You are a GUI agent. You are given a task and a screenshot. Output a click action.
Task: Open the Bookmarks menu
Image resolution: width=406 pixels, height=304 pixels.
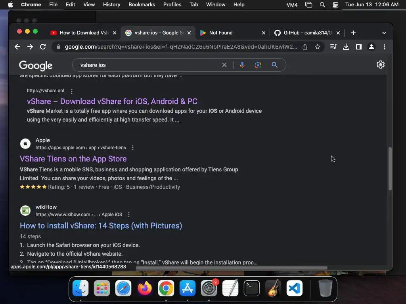tap(142, 5)
